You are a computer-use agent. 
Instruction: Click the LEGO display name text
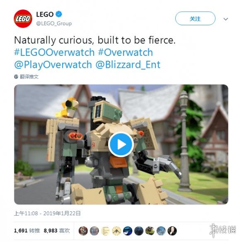(x=45, y=14)
